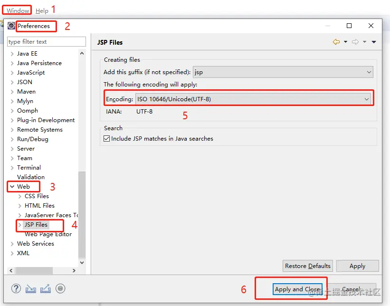Expand the Web Services node
This screenshot has height=306, width=390.
pos(12,244)
